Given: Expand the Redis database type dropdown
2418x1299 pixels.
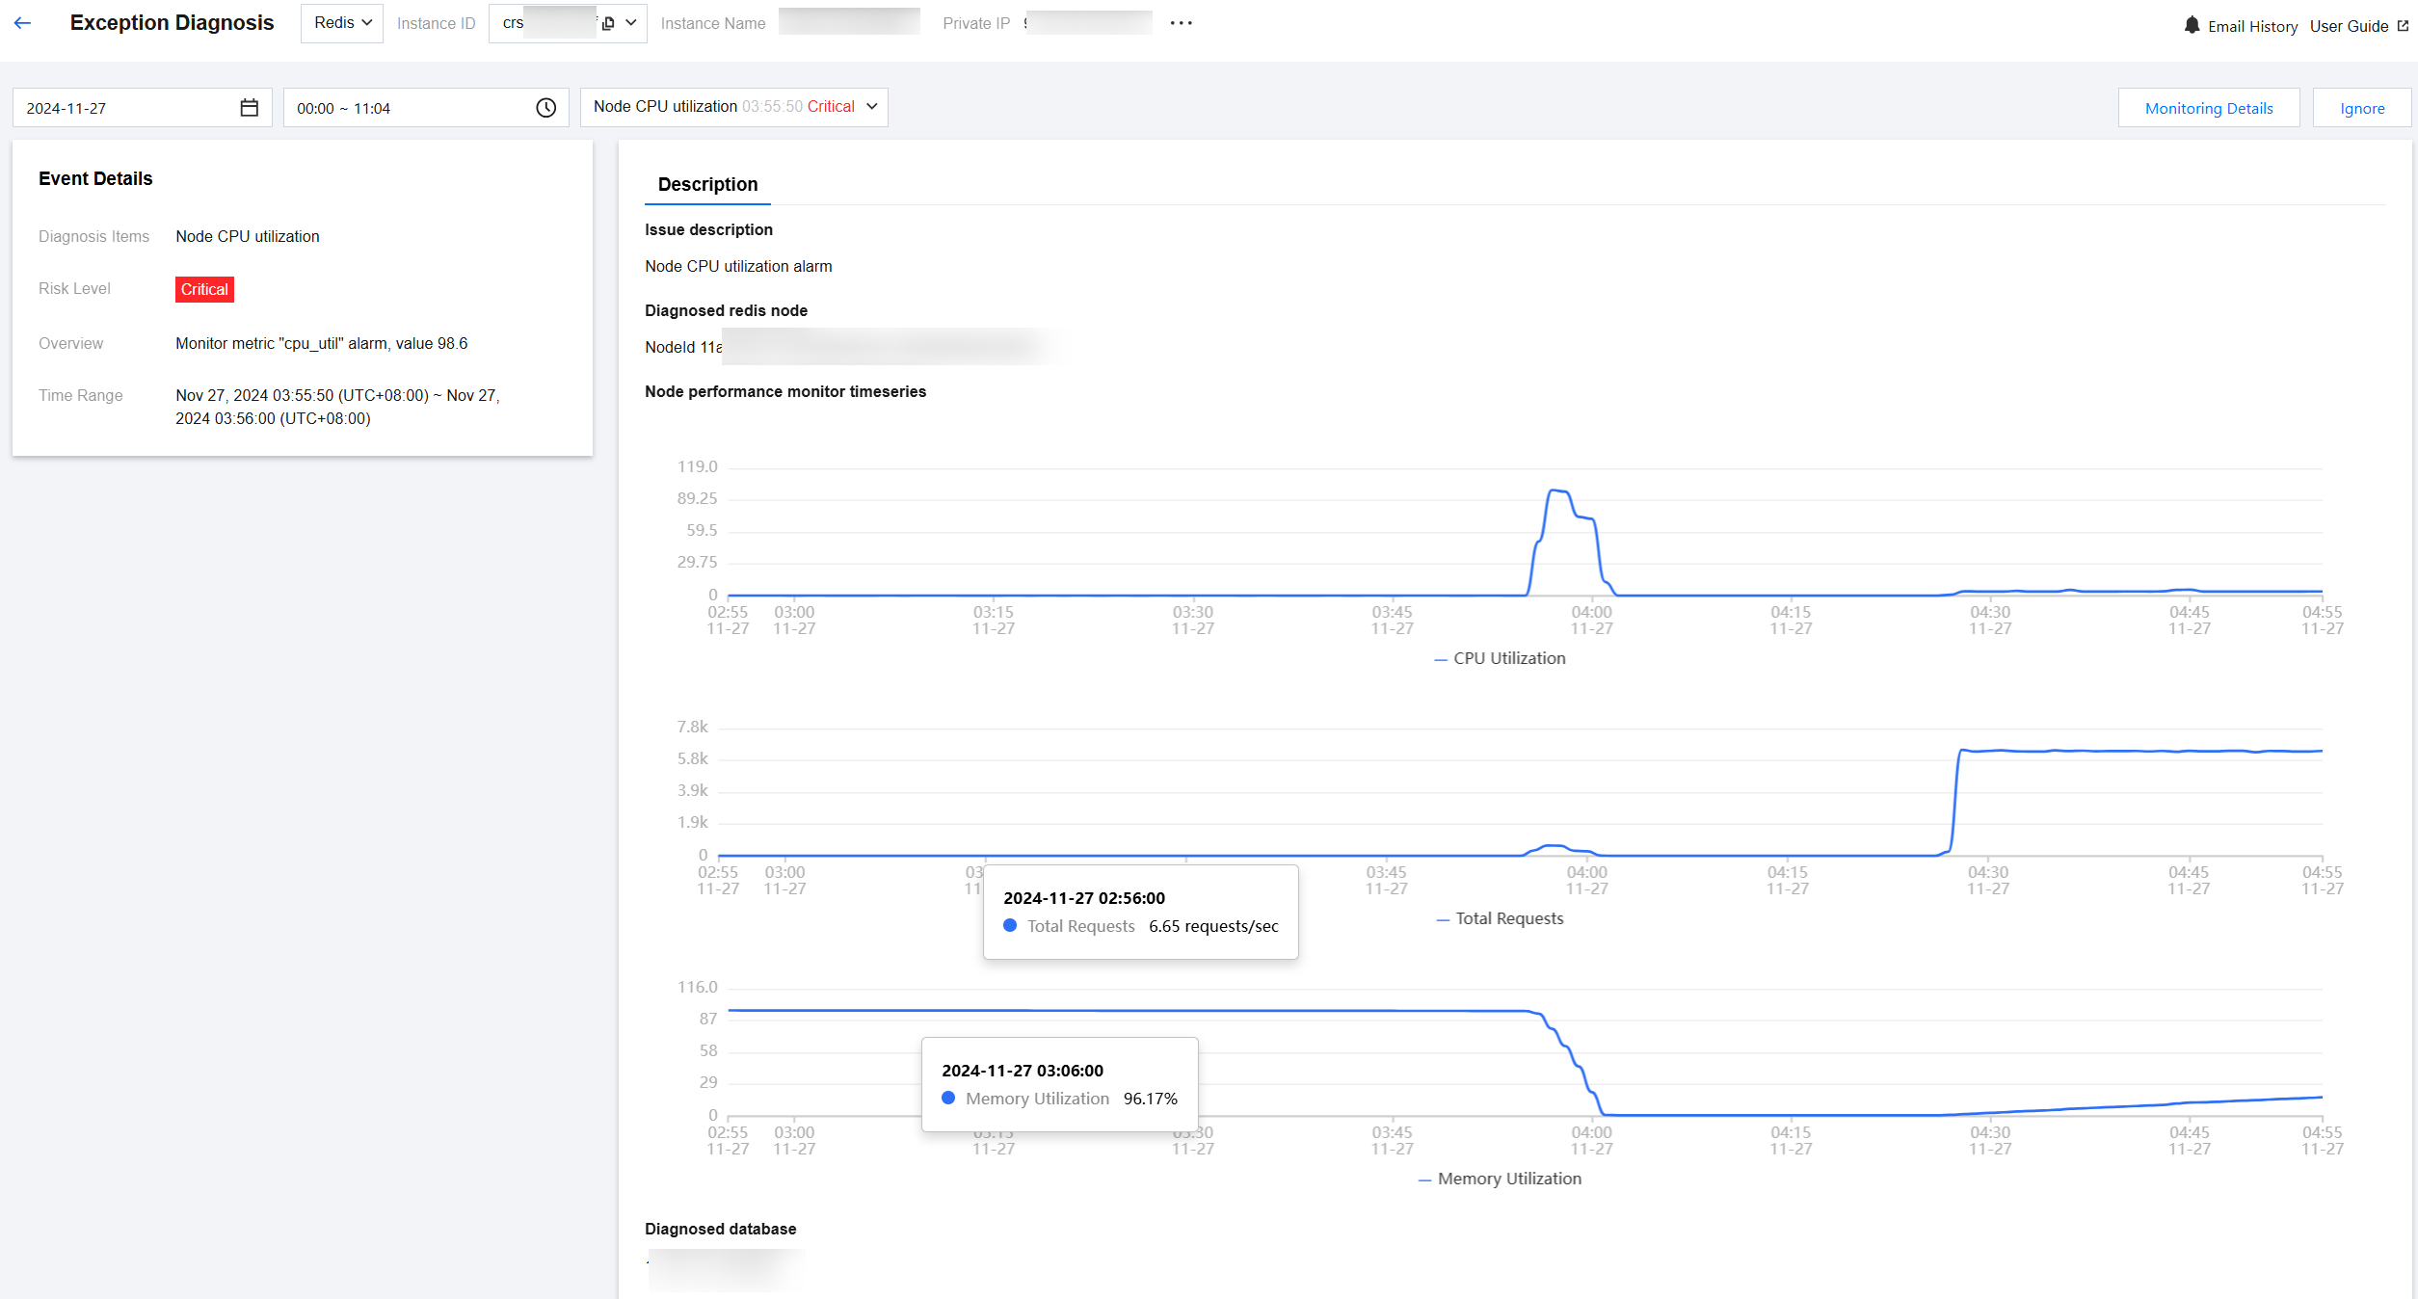Looking at the screenshot, I should [x=342, y=23].
